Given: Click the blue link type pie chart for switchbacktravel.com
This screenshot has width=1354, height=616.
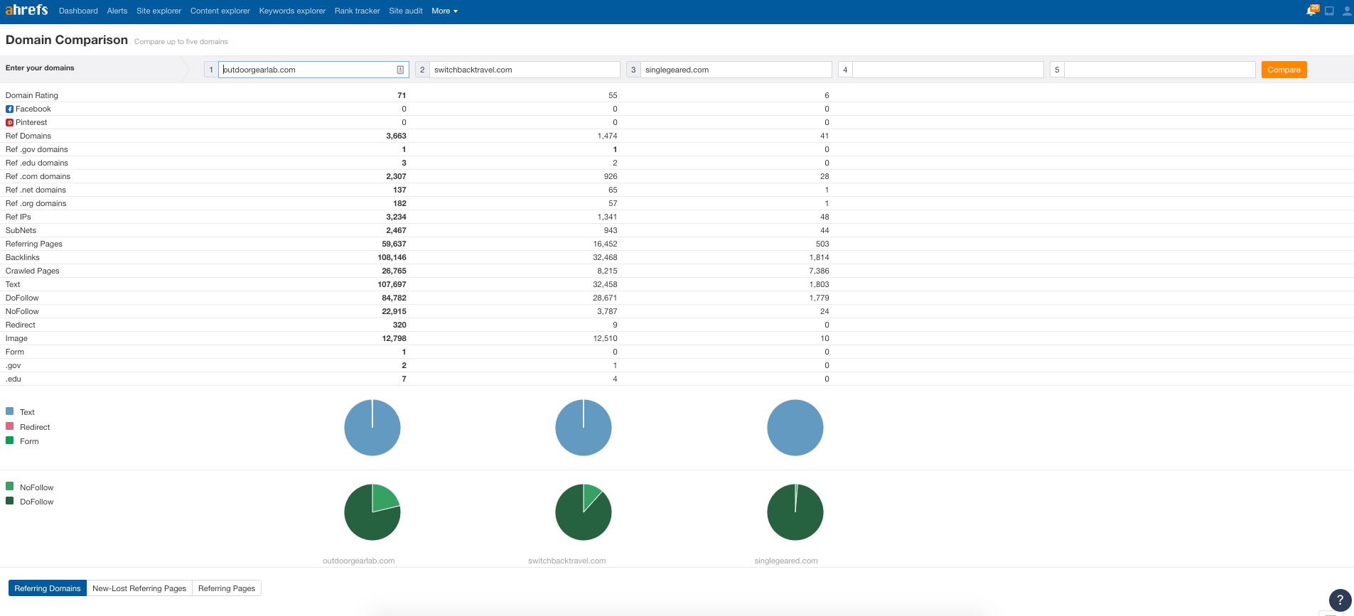Looking at the screenshot, I should (584, 428).
